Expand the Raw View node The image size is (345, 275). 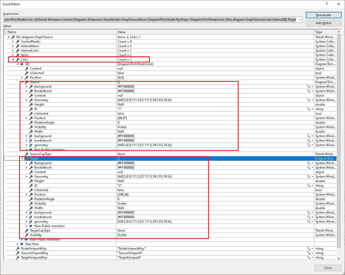[17, 244]
